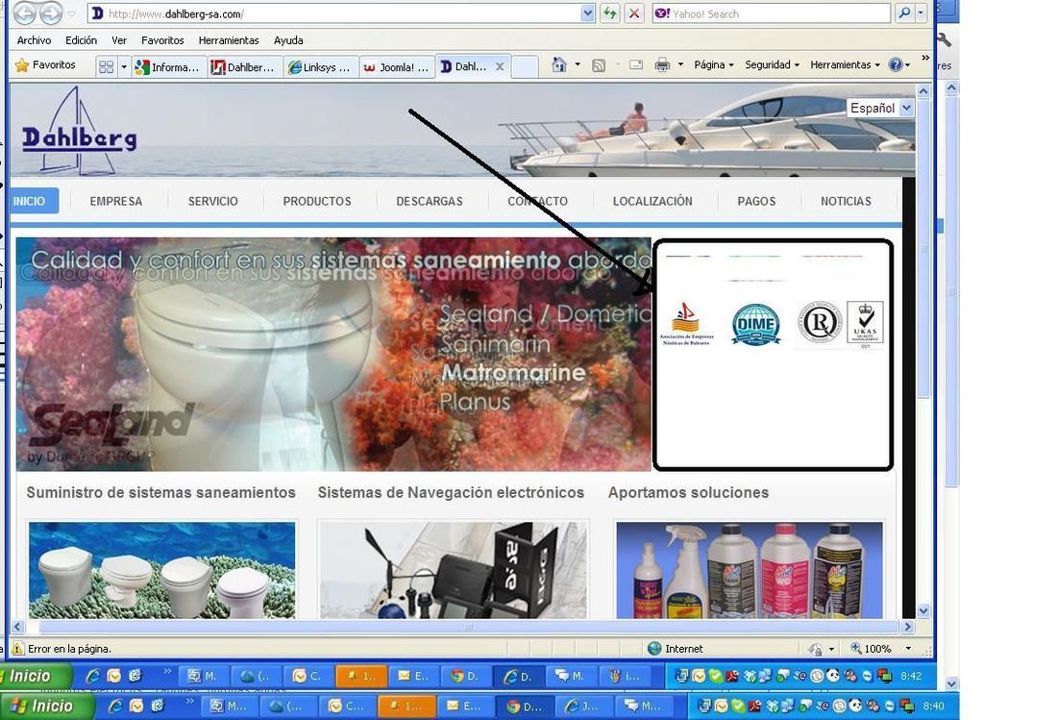
Task: Switch to the Informa... tab
Action: point(168,66)
